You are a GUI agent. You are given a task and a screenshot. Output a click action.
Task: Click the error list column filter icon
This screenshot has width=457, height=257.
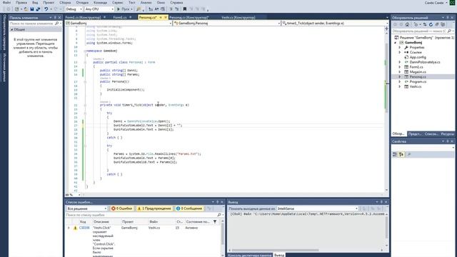tap(215, 222)
